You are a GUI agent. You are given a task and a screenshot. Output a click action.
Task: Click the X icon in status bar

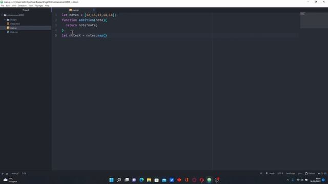click(7, 174)
